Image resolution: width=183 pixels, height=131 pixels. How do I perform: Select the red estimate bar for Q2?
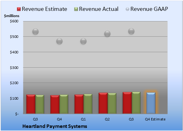coord(103,103)
